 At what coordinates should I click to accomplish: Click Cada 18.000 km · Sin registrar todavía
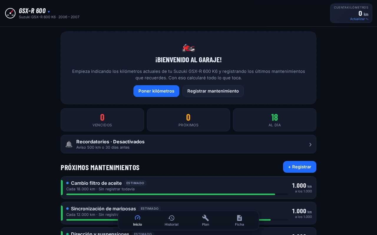point(100,189)
